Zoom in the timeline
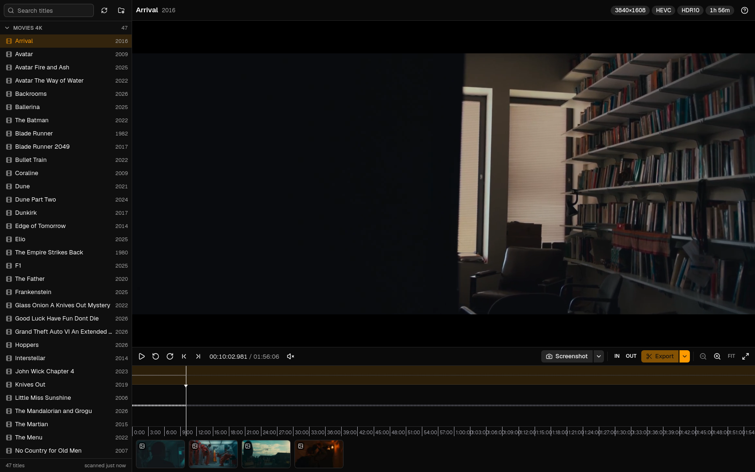Screen dimensions: 755x472 pyautogui.click(x=717, y=356)
